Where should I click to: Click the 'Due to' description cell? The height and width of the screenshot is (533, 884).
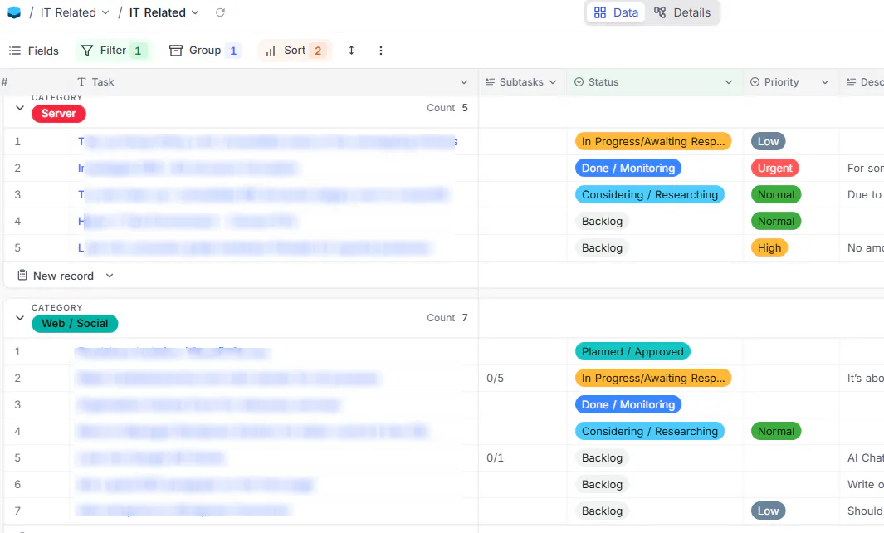[864, 194]
